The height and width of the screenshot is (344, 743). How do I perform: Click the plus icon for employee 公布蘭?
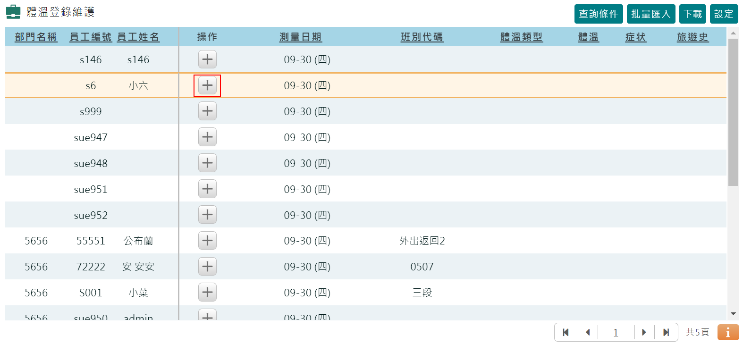(x=207, y=241)
